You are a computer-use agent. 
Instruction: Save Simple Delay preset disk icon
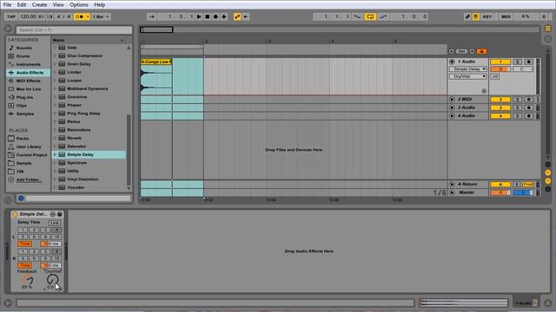[60, 214]
